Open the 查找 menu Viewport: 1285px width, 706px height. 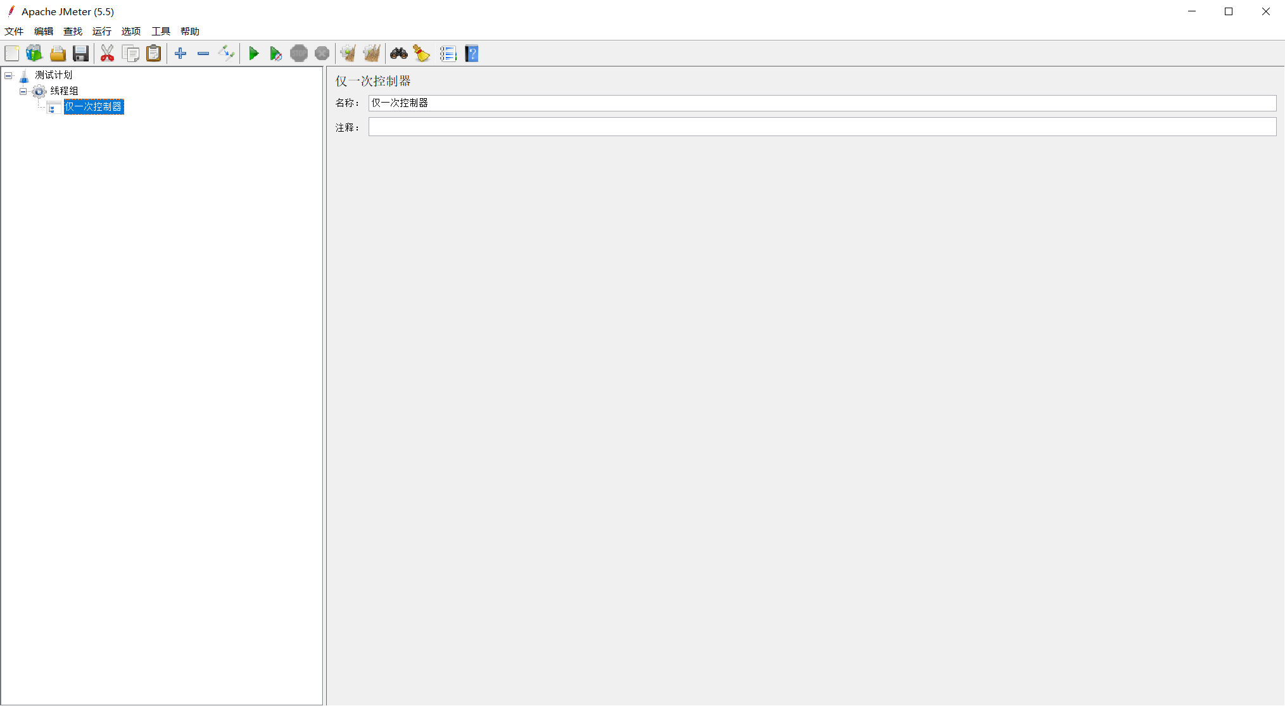(73, 31)
